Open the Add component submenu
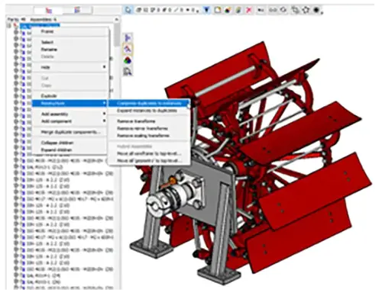 104,121
